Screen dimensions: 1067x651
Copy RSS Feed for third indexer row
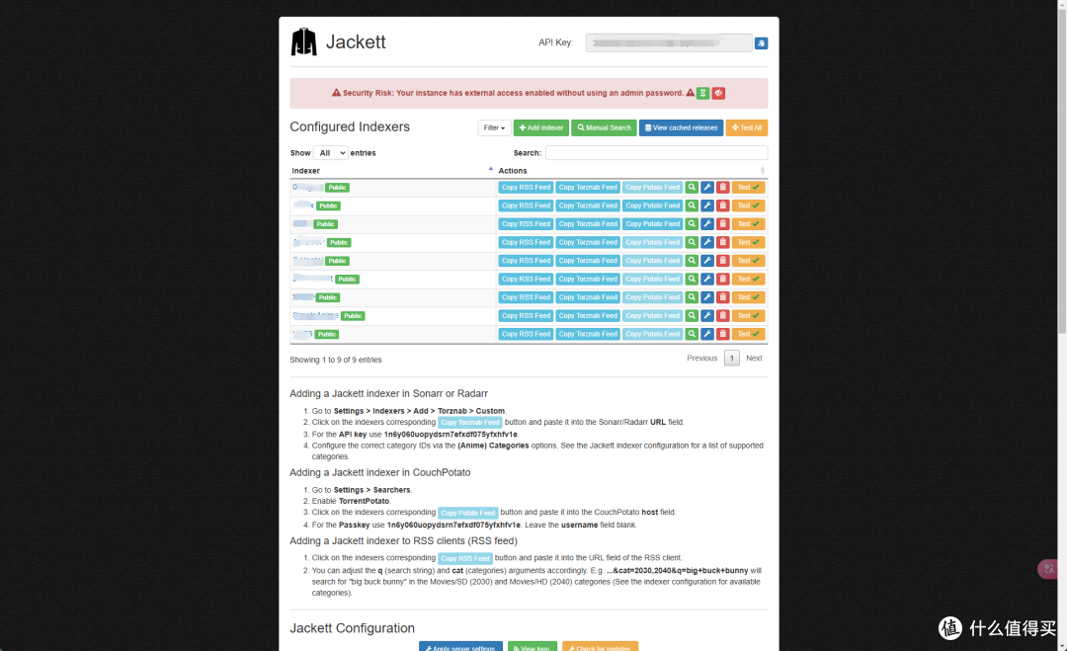point(526,224)
